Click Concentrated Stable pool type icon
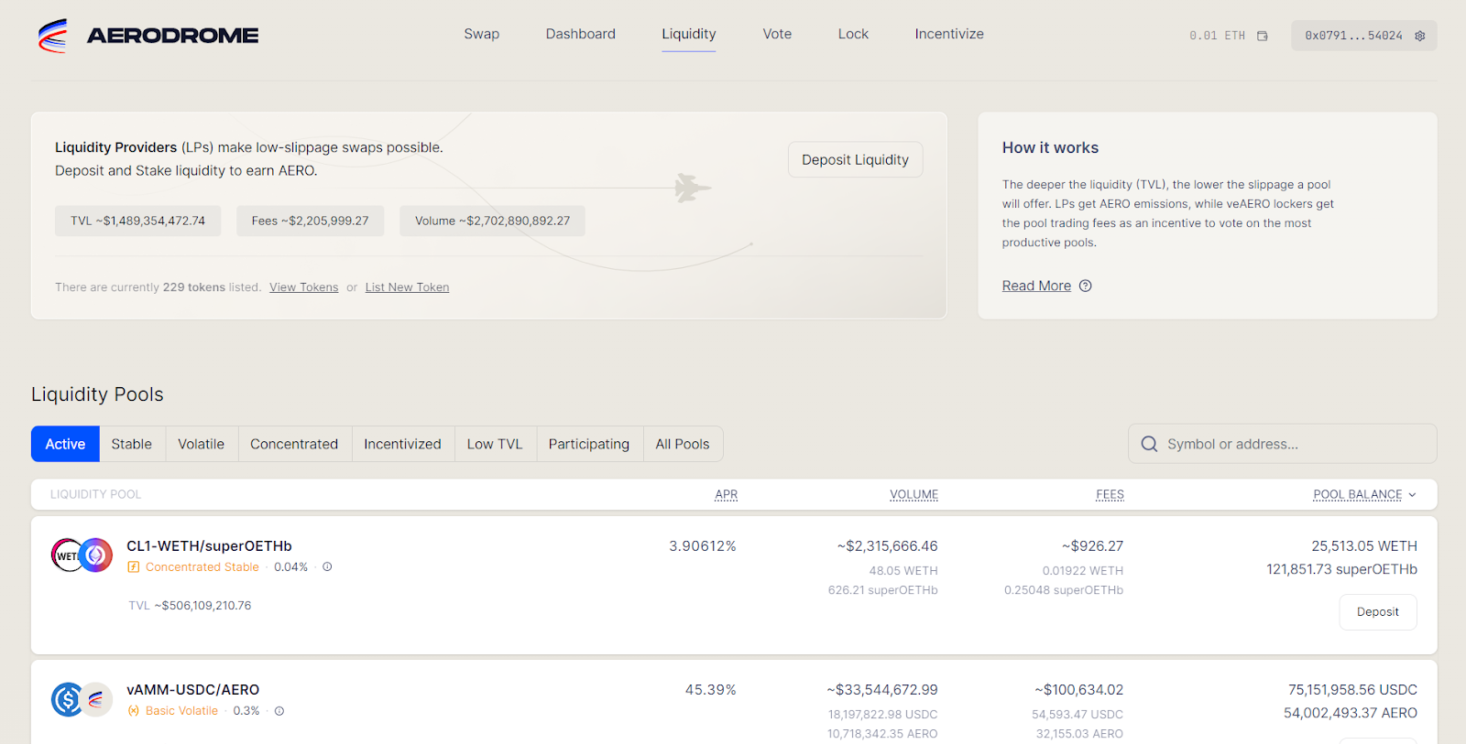 tap(134, 567)
